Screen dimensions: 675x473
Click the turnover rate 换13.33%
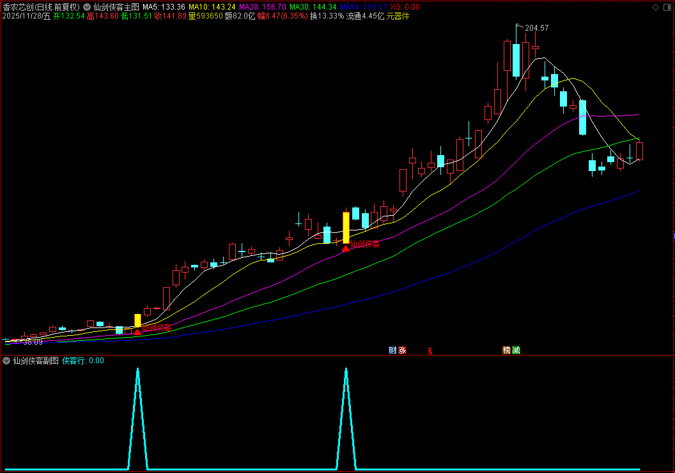pyautogui.click(x=327, y=17)
